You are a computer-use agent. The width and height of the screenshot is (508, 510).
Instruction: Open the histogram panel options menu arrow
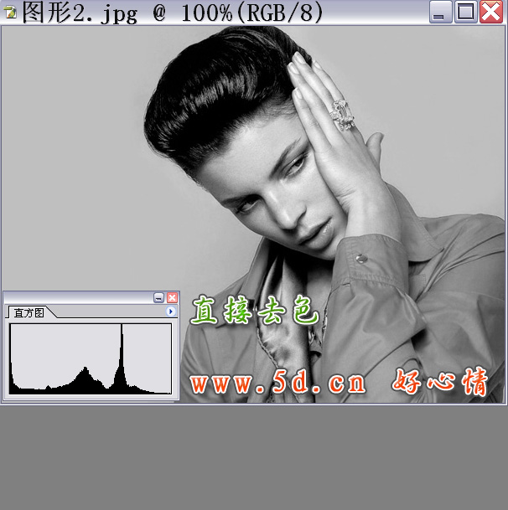tap(171, 312)
